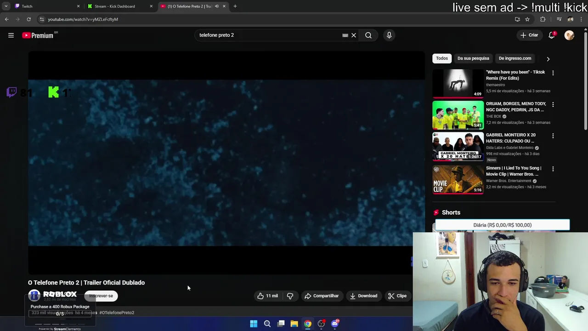Open Windows taskbar search
The height and width of the screenshot is (331, 588).
click(267, 324)
